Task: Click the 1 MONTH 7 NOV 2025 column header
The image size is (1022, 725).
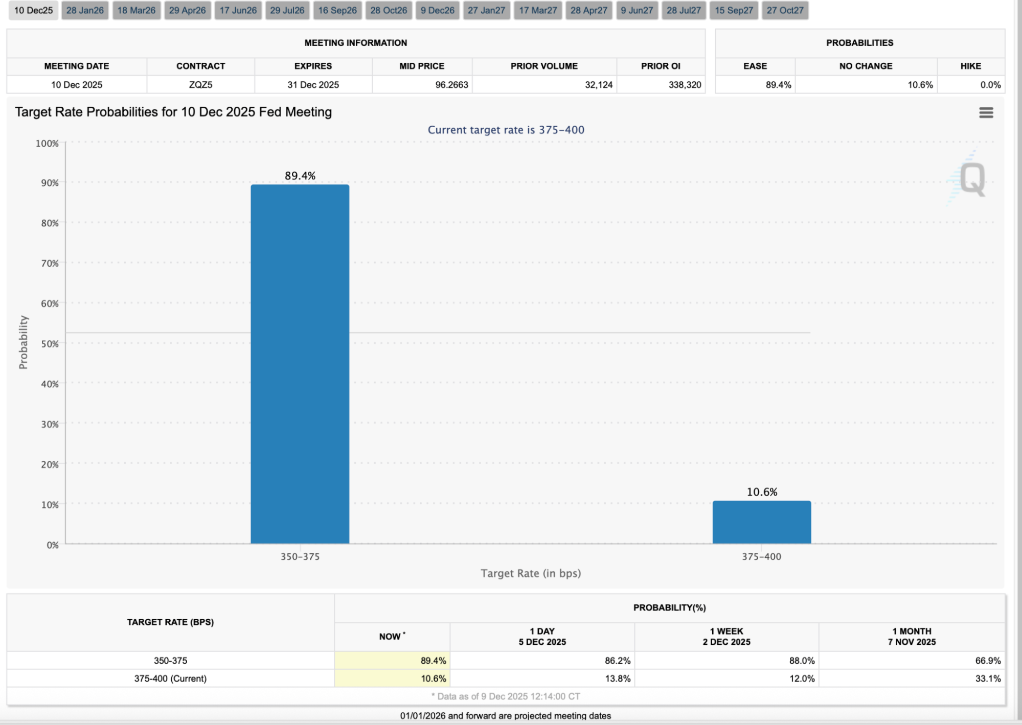Action: click(911, 637)
